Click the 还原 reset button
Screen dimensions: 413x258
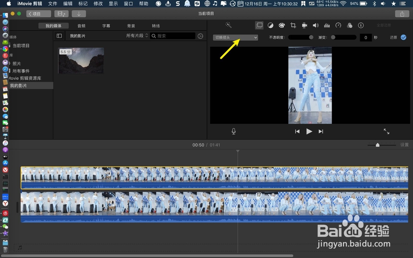(393, 38)
